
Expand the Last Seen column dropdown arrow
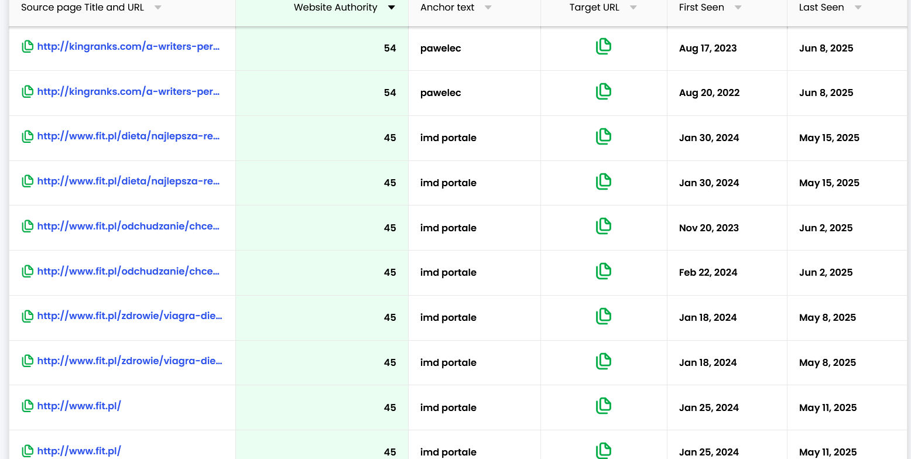pos(858,8)
